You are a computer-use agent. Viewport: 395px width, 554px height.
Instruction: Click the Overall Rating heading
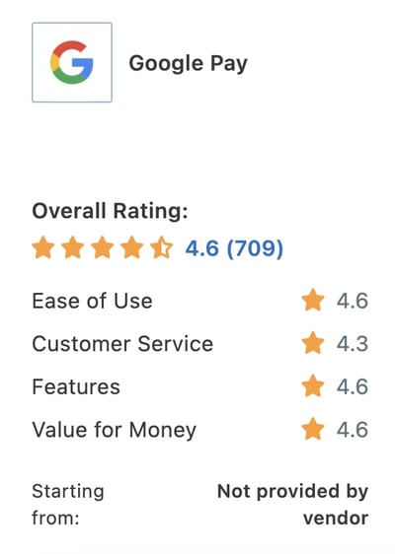pyautogui.click(x=110, y=211)
